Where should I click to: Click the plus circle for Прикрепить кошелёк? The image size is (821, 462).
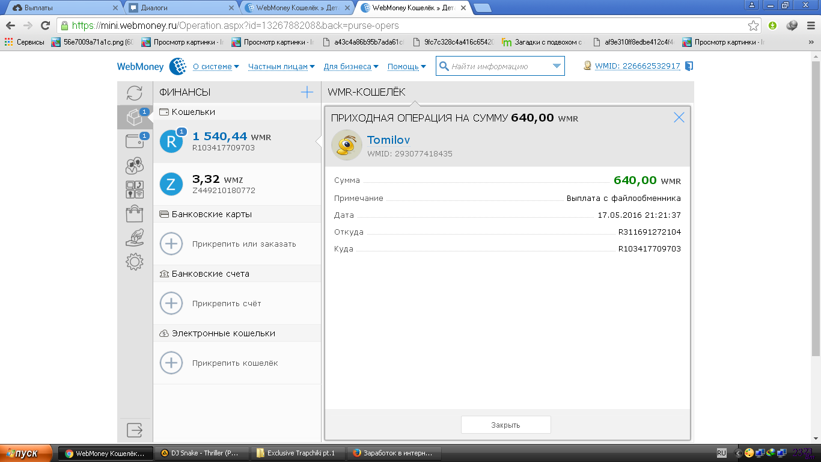coord(171,363)
